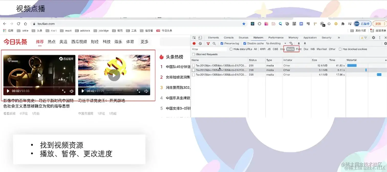Expand more DevTools tabs chevron
The height and width of the screenshot is (172, 387).
click(339, 38)
